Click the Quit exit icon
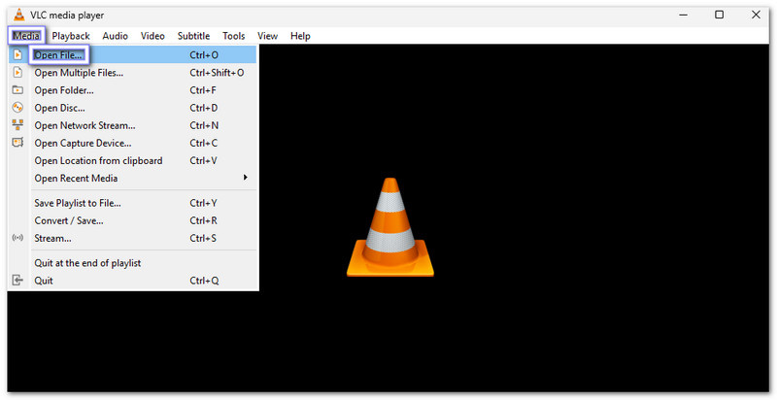The height and width of the screenshot is (400, 777). pos(17,281)
